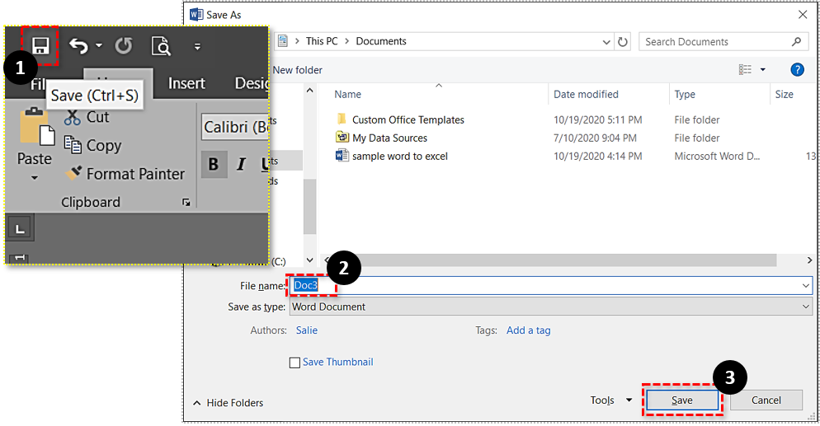Click the tab stop selector on ruler

(20, 228)
